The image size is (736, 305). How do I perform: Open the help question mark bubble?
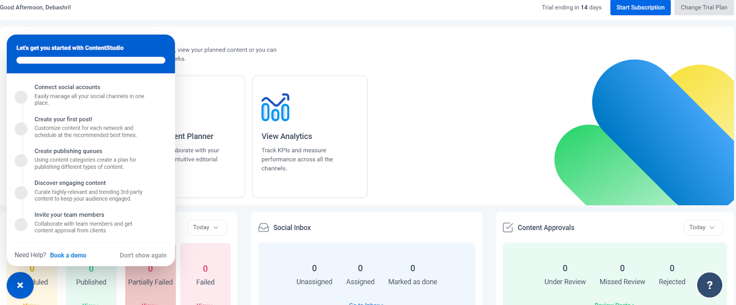pos(709,285)
